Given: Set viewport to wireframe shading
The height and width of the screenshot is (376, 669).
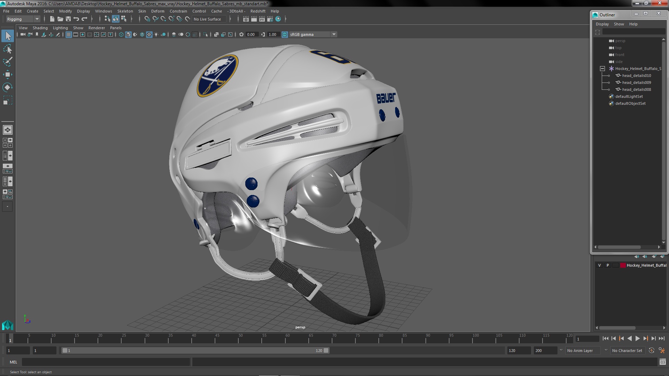Looking at the screenshot, I should point(121,34).
